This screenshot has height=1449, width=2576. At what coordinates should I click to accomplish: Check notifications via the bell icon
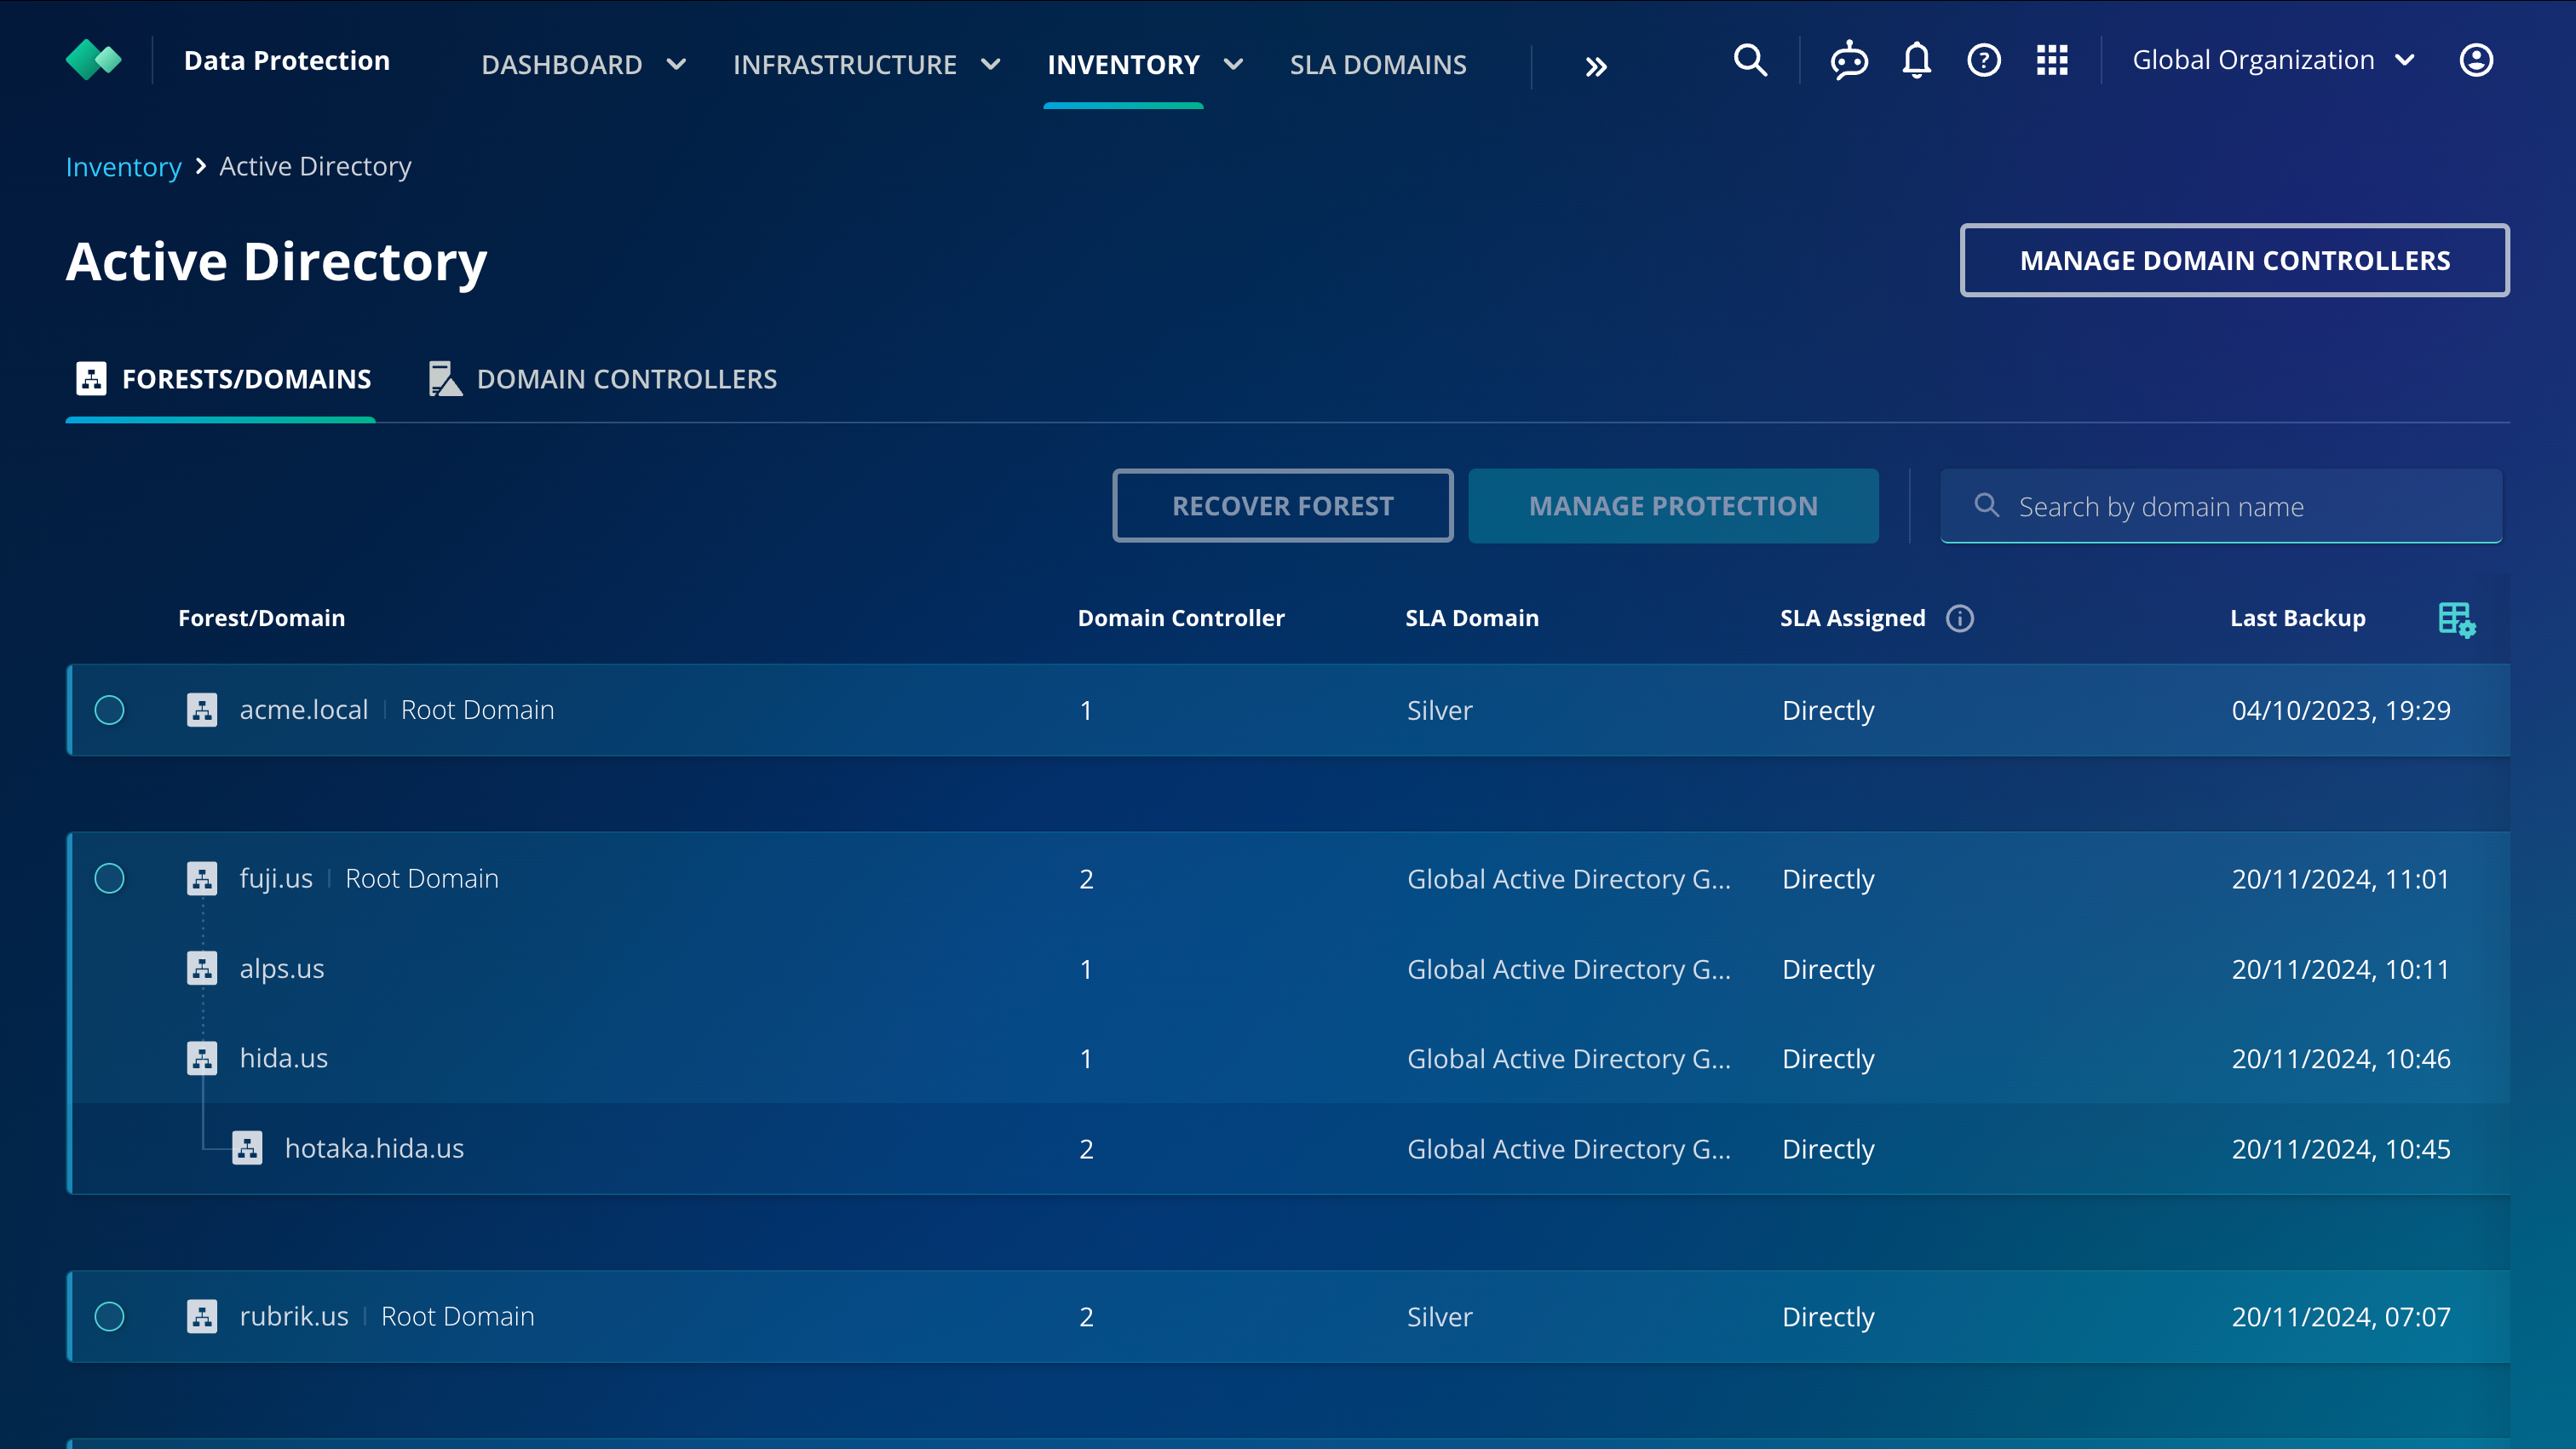pos(1917,60)
